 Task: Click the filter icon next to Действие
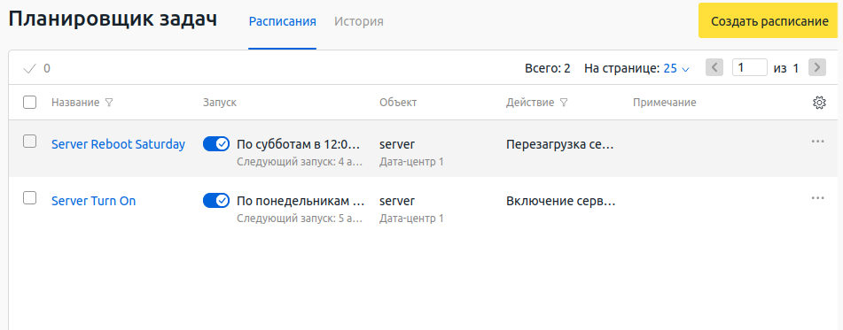(x=564, y=103)
